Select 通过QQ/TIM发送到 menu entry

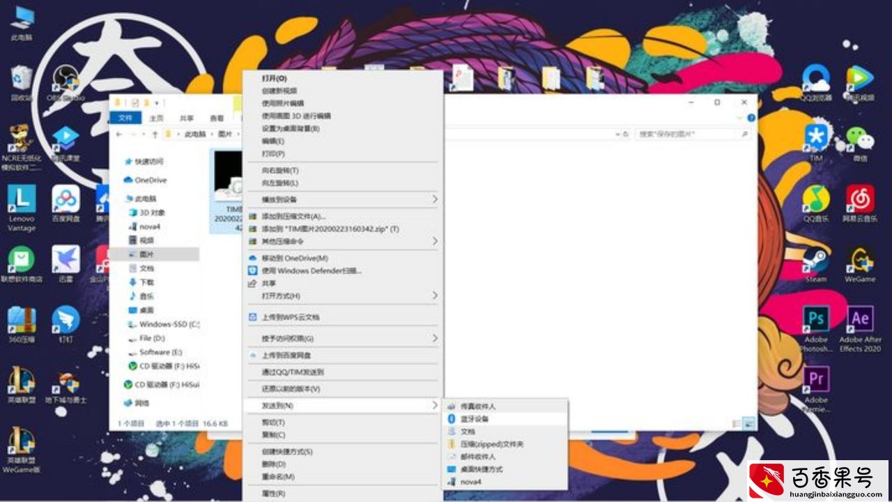coord(292,372)
